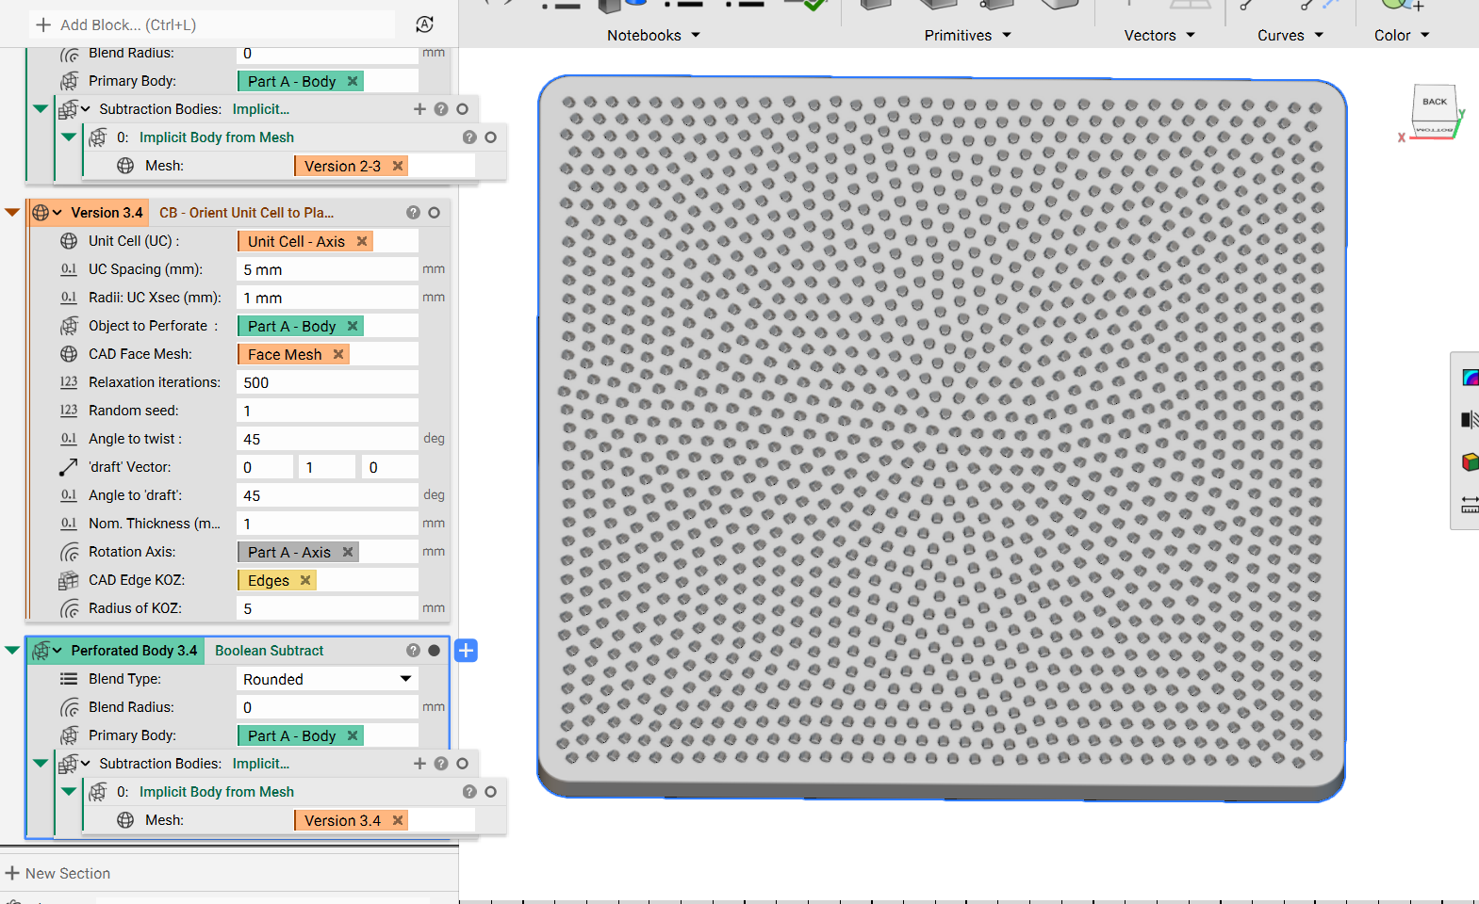Toggle visibility circle of upper Subtraction Bodies
The height and width of the screenshot is (904, 1479).
pyautogui.click(x=462, y=109)
